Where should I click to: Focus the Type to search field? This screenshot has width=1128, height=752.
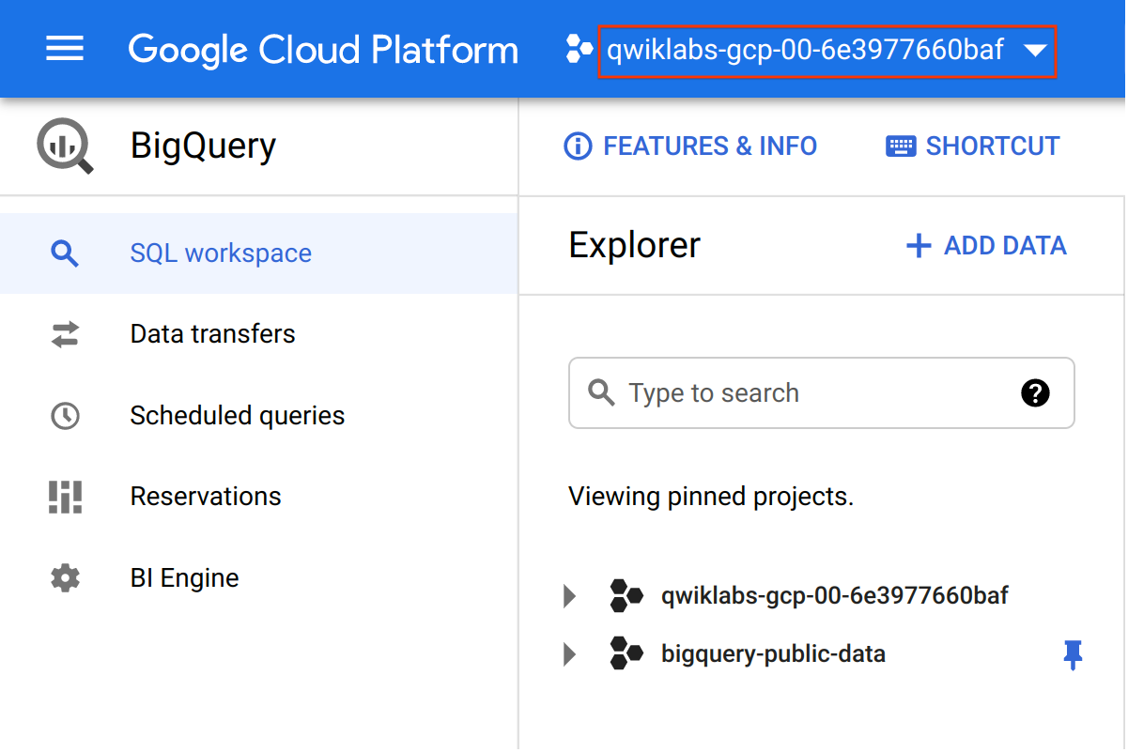tap(808, 392)
